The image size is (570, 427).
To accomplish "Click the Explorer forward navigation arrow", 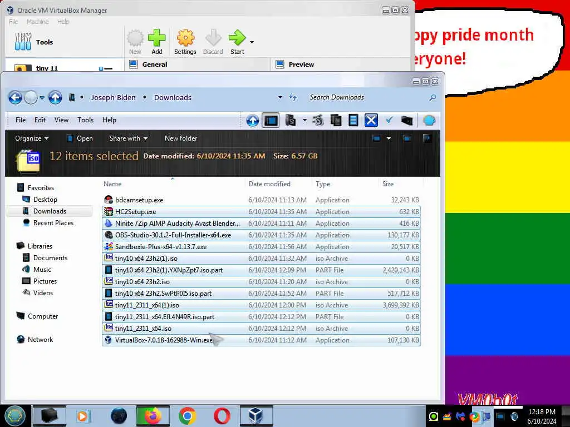I will pos(31,97).
